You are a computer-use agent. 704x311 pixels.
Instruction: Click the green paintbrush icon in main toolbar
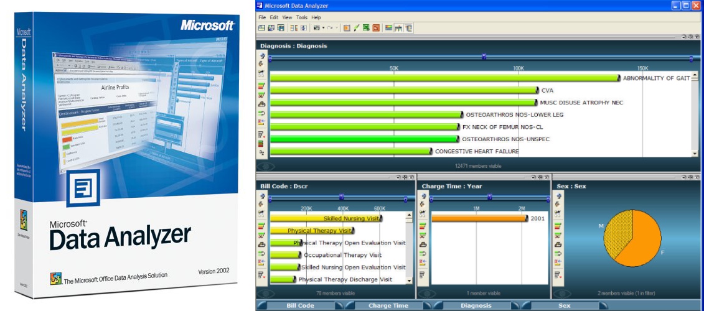pos(357,28)
